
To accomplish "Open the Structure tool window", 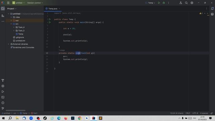I will click(x=3, y=16).
